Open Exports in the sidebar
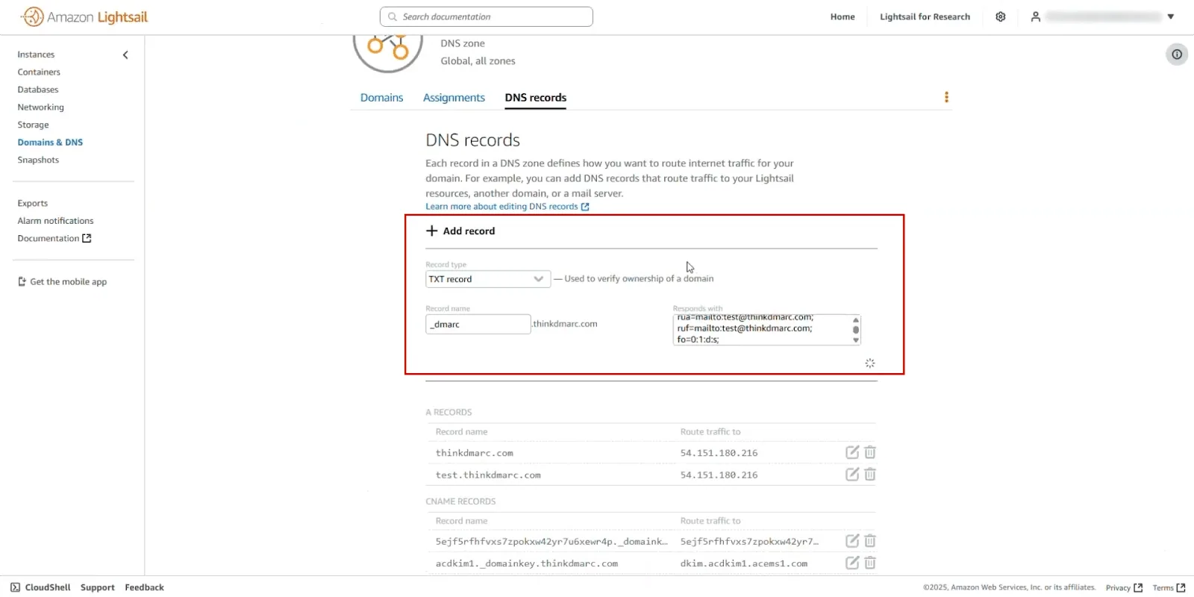 tap(32, 203)
